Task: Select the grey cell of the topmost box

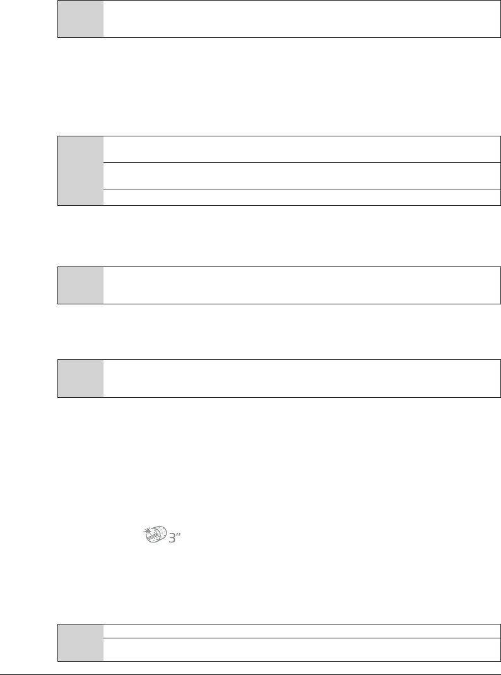Action: (x=81, y=19)
